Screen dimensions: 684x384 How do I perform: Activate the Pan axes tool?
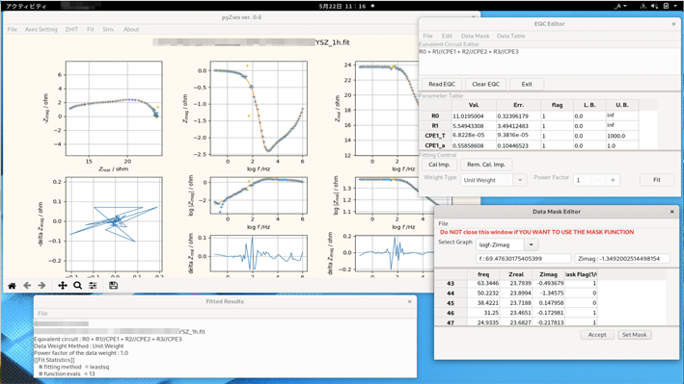pyautogui.click(x=63, y=286)
